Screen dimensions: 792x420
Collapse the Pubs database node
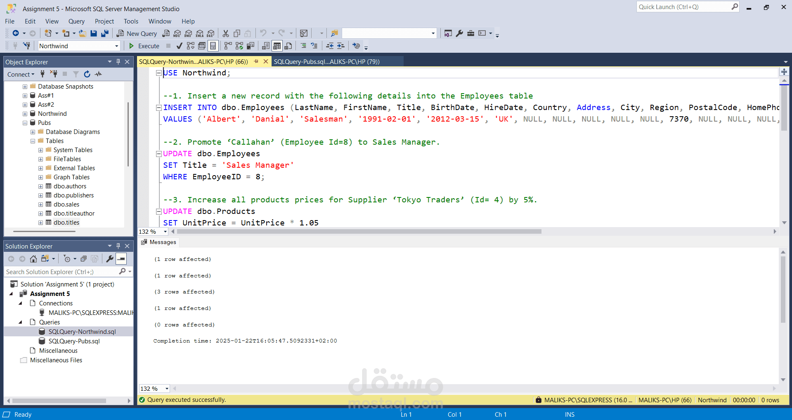tap(25, 123)
